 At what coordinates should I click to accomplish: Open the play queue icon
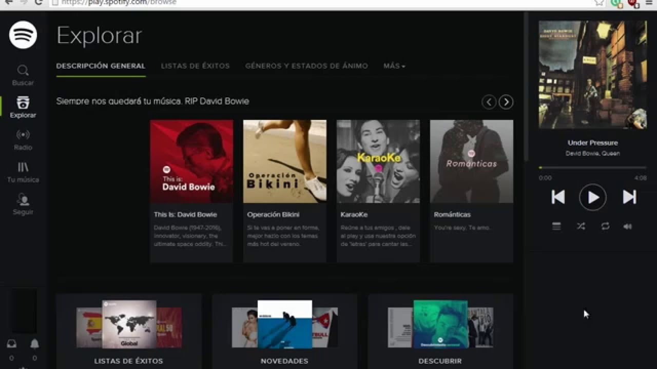pyautogui.click(x=556, y=226)
